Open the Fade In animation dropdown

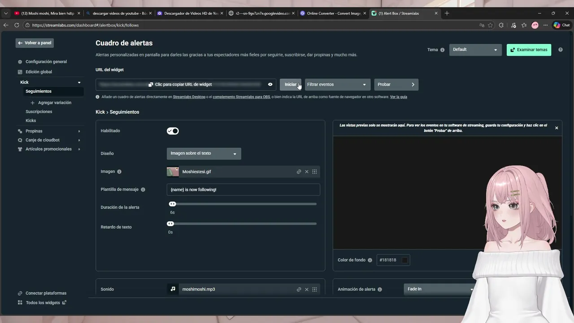click(x=440, y=289)
